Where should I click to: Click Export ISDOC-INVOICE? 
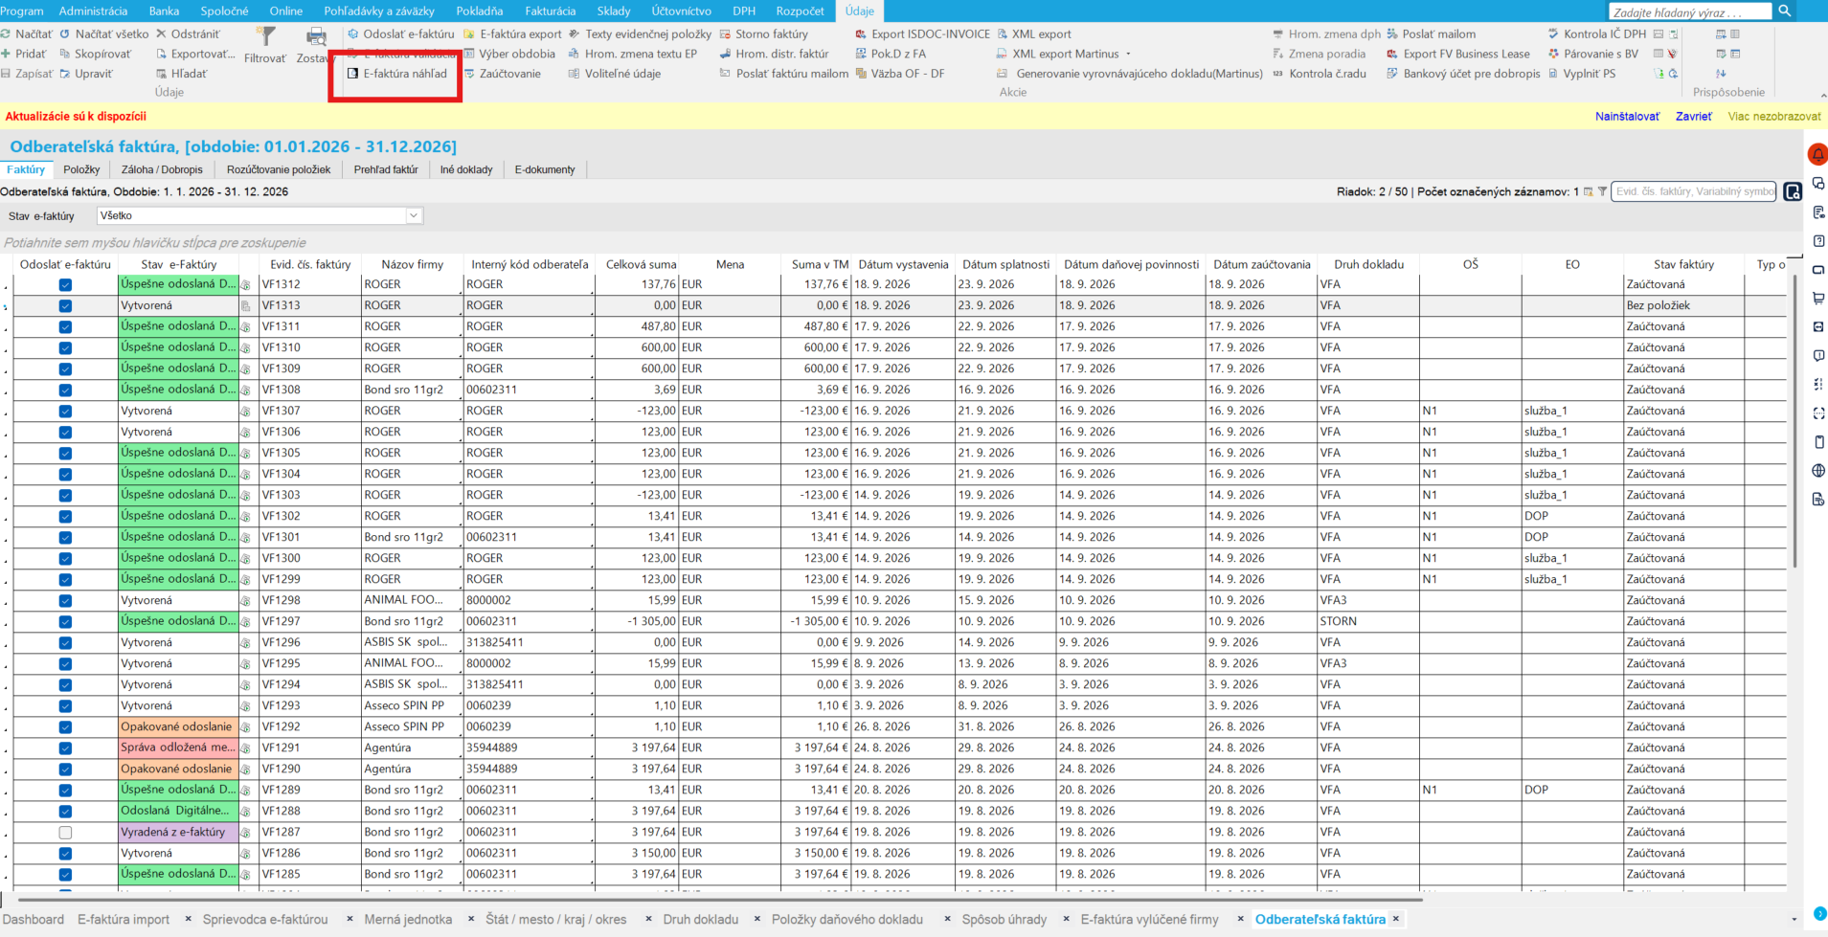[x=923, y=33]
